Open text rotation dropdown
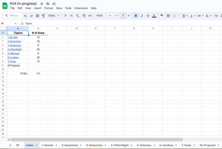This screenshot has height=149, width=222. (x=208, y=16)
